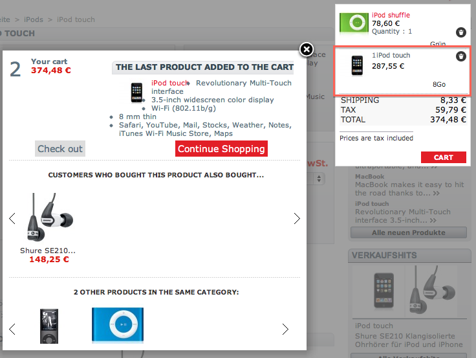Click iPod touch thumbnail in last product added
This screenshot has width=476, height=358.
[136, 93]
